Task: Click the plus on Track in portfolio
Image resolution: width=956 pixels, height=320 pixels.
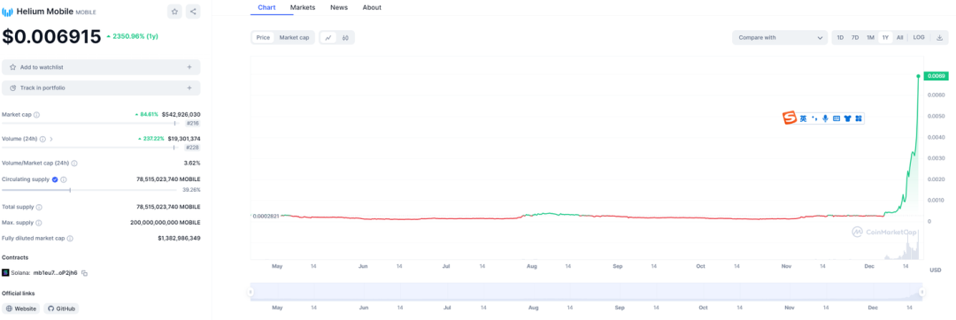Action: coord(189,88)
